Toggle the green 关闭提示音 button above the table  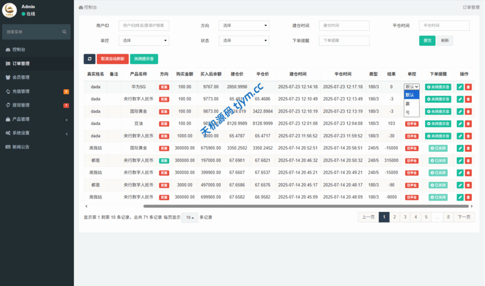pyautogui.click(x=144, y=59)
